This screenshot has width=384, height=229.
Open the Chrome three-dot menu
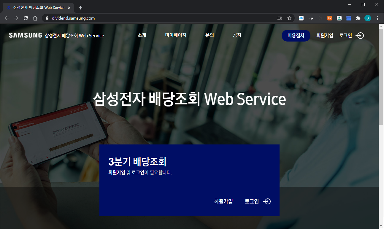click(377, 18)
